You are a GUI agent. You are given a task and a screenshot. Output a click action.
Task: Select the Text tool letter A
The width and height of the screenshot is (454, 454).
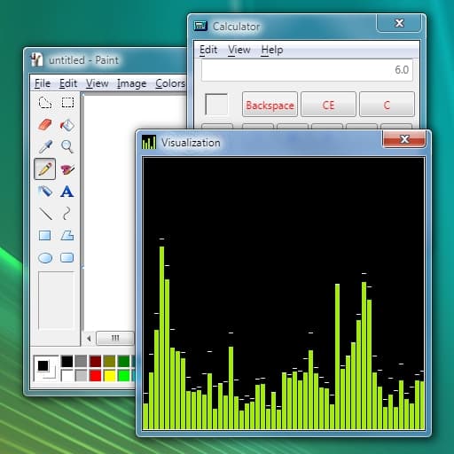click(x=67, y=192)
